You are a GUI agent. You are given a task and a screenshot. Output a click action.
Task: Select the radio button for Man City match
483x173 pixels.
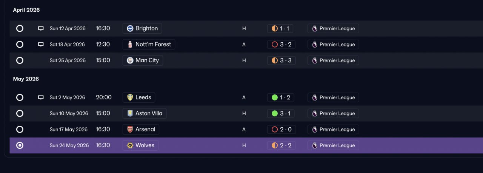[20, 60]
